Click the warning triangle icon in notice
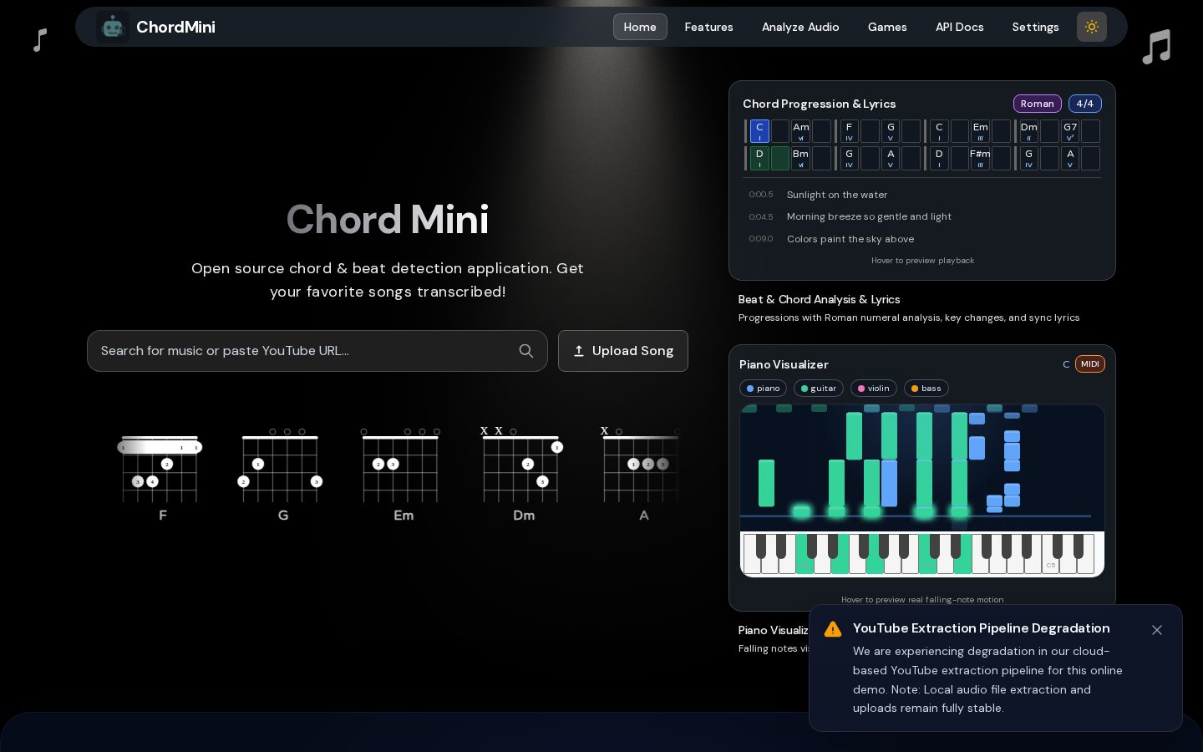The width and height of the screenshot is (1203, 752). point(833,629)
